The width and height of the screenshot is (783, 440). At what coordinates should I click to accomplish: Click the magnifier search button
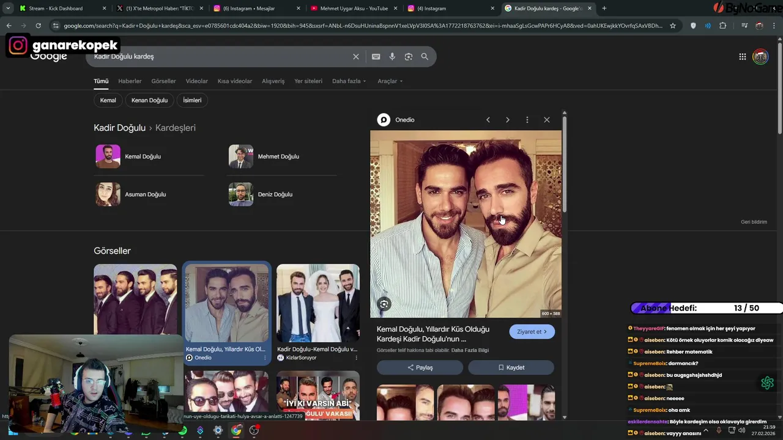(x=425, y=56)
